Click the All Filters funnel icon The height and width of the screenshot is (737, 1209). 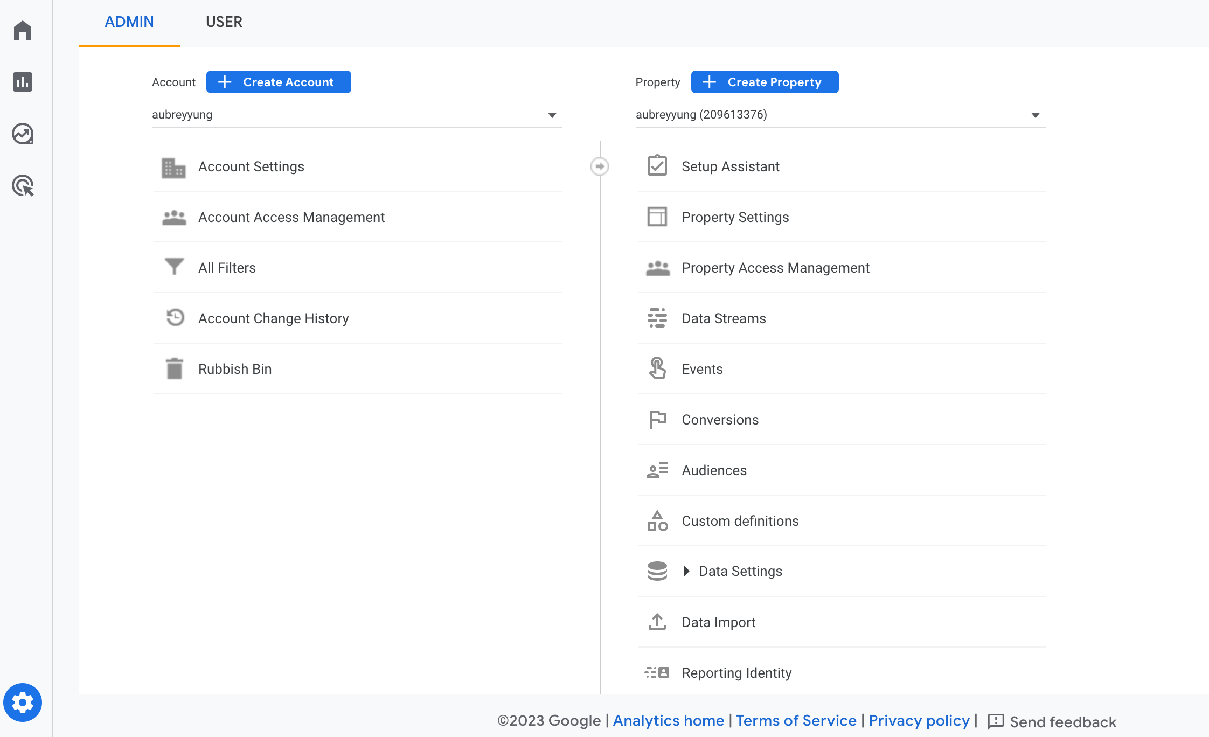[x=174, y=267]
